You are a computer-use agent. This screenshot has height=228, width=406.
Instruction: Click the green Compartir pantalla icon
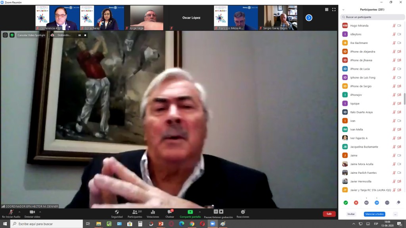click(190, 212)
